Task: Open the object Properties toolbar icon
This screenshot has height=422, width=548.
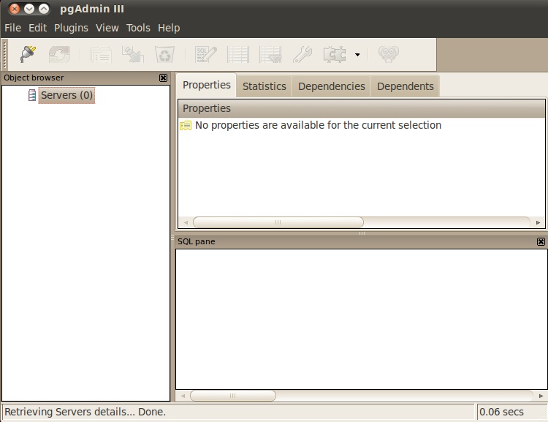Action: [101, 55]
